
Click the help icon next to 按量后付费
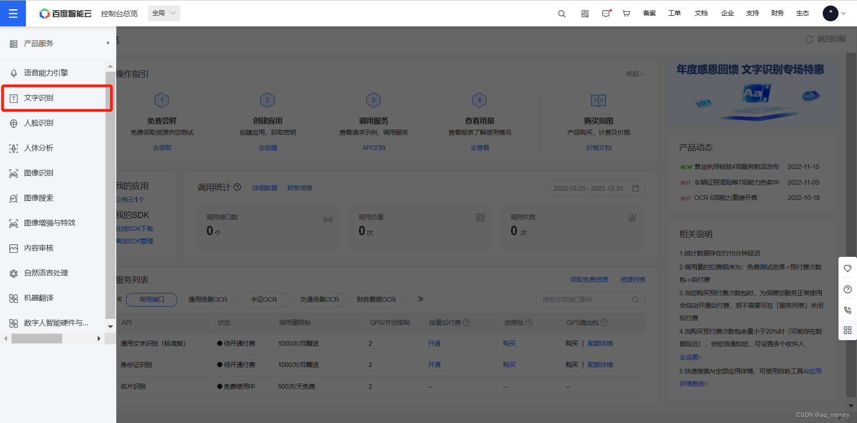click(x=466, y=323)
